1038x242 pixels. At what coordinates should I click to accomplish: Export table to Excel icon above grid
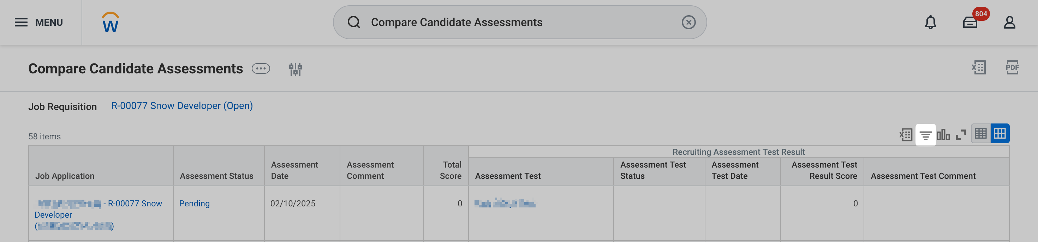[906, 134]
